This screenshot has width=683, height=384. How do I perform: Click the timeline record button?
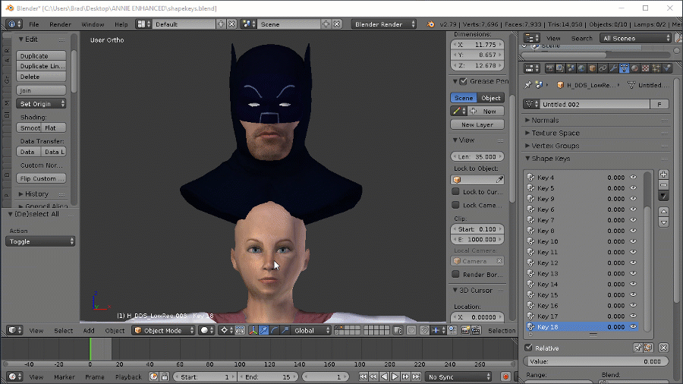click(505, 376)
